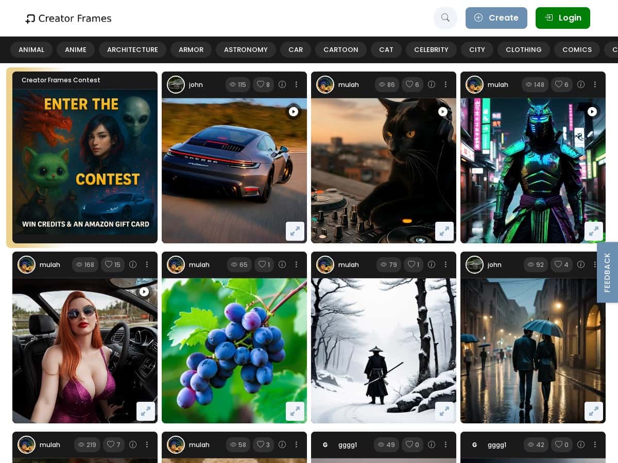The width and height of the screenshot is (618, 463).
Task: Open options menu on mulah's redhead driver post
Action: coord(147,264)
